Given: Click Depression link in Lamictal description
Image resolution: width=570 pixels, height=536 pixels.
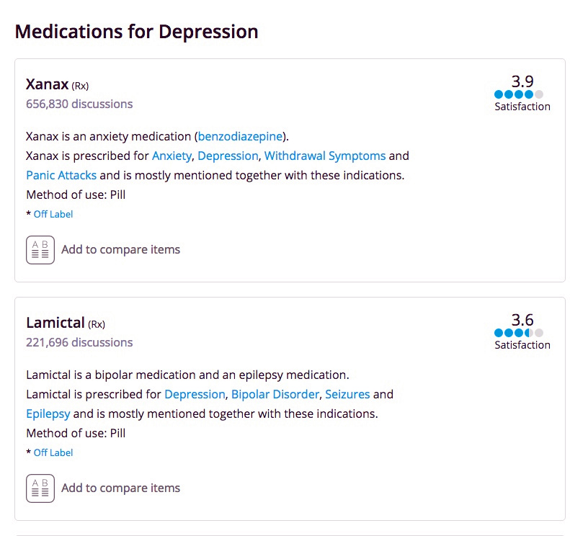Looking at the screenshot, I should coord(195,394).
